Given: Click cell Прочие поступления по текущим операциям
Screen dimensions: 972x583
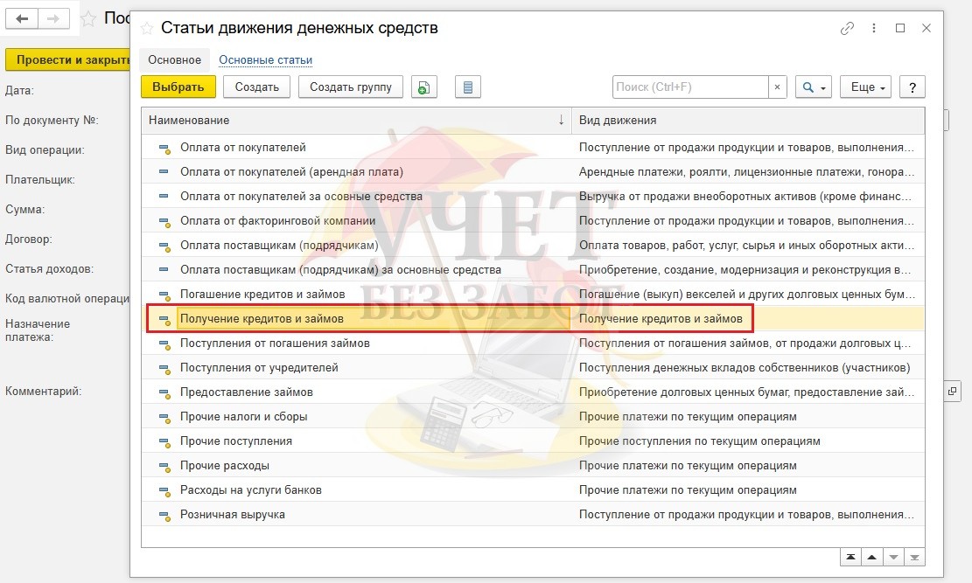Looking at the screenshot, I should tap(748, 441).
